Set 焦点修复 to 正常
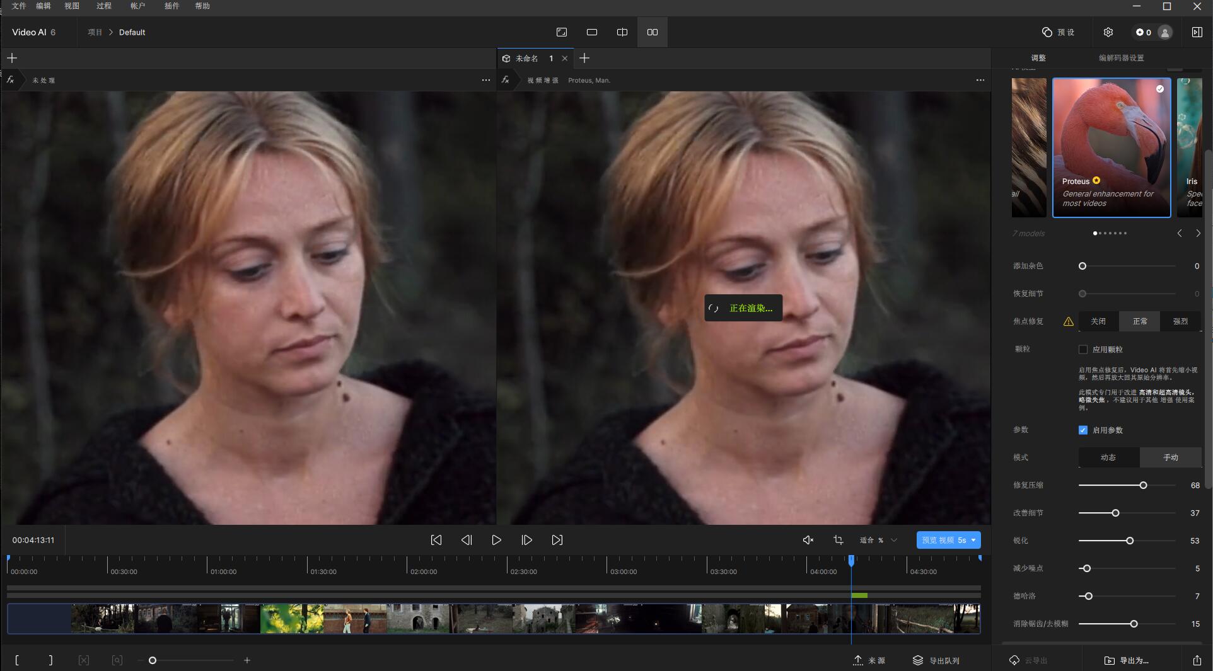Screen dimensions: 1213x671 coord(1140,321)
